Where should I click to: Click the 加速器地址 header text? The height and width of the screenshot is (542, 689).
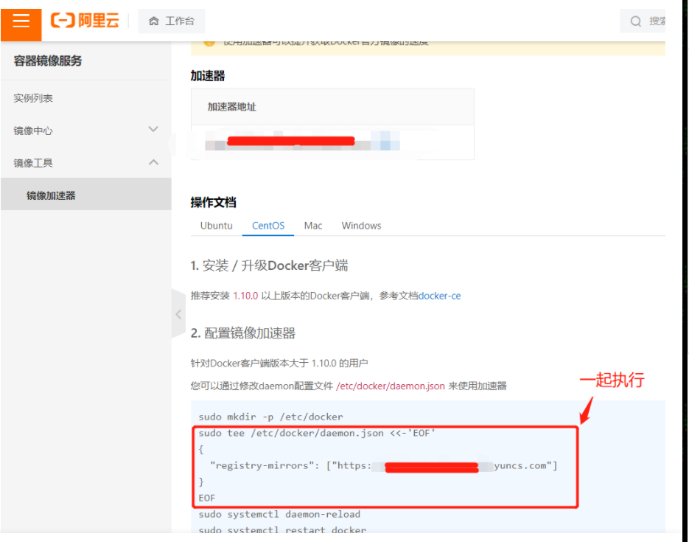[231, 107]
